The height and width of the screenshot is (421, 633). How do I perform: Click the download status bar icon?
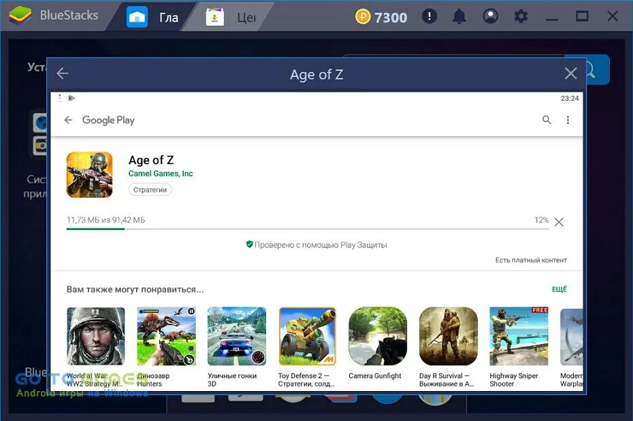point(60,98)
